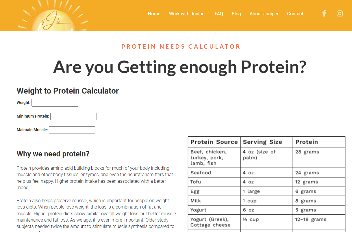
Task: Open the Facebook page icon
Action: (324, 13)
